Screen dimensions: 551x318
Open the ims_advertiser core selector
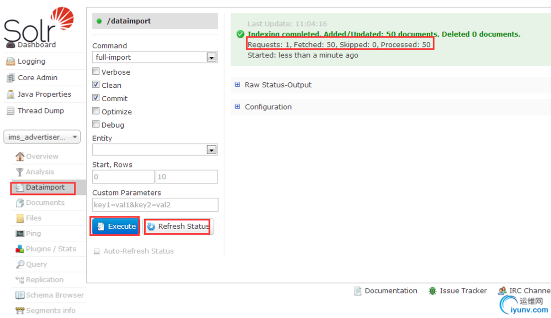pos(42,137)
